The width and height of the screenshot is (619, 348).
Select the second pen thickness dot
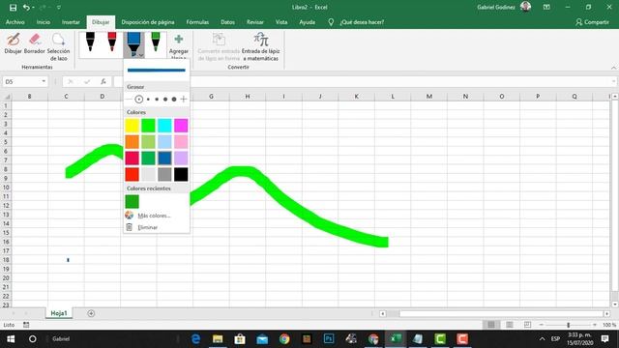point(148,99)
